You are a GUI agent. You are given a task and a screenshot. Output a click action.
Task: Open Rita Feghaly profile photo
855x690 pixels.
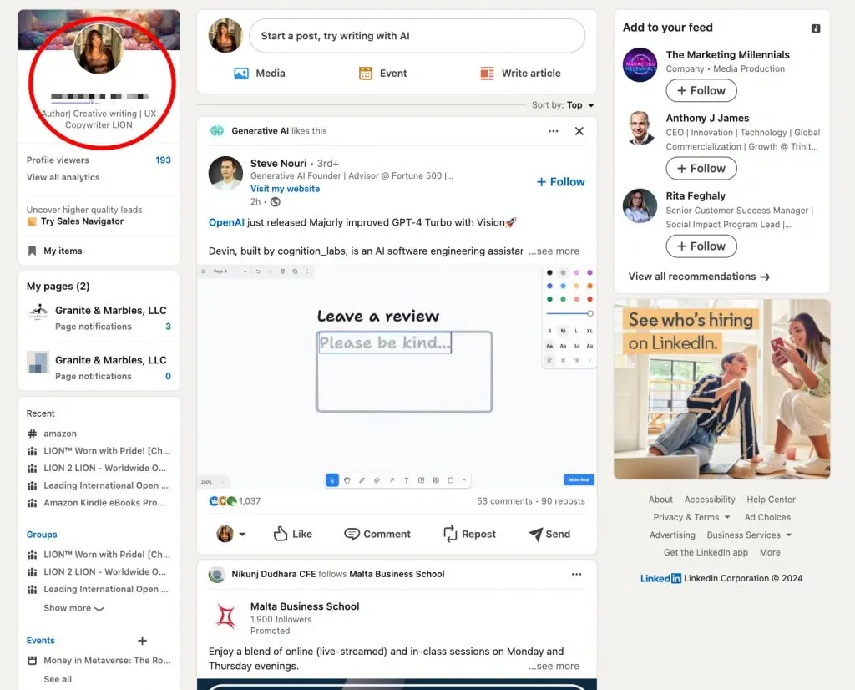[x=640, y=205]
